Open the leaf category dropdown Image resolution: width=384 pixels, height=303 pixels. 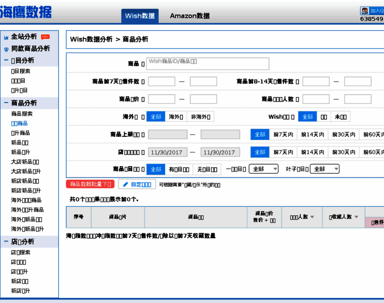(324, 169)
